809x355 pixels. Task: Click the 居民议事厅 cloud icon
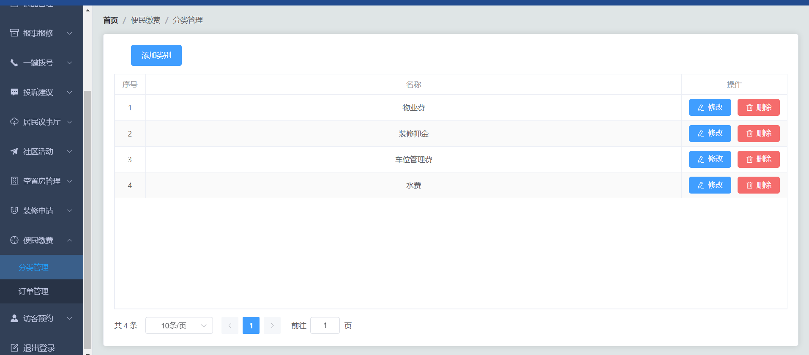[x=14, y=122]
